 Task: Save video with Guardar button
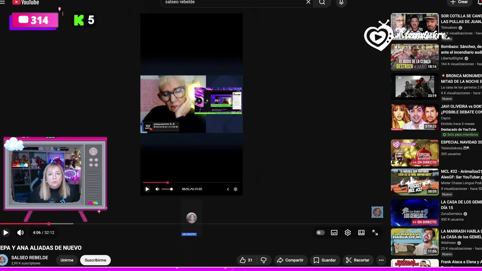pos(325,260)
